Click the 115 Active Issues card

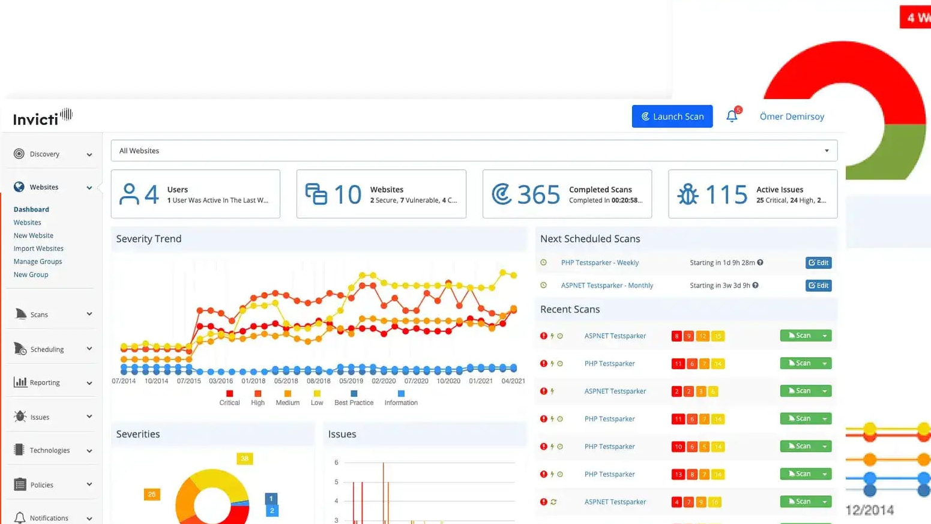pos(753,194)
